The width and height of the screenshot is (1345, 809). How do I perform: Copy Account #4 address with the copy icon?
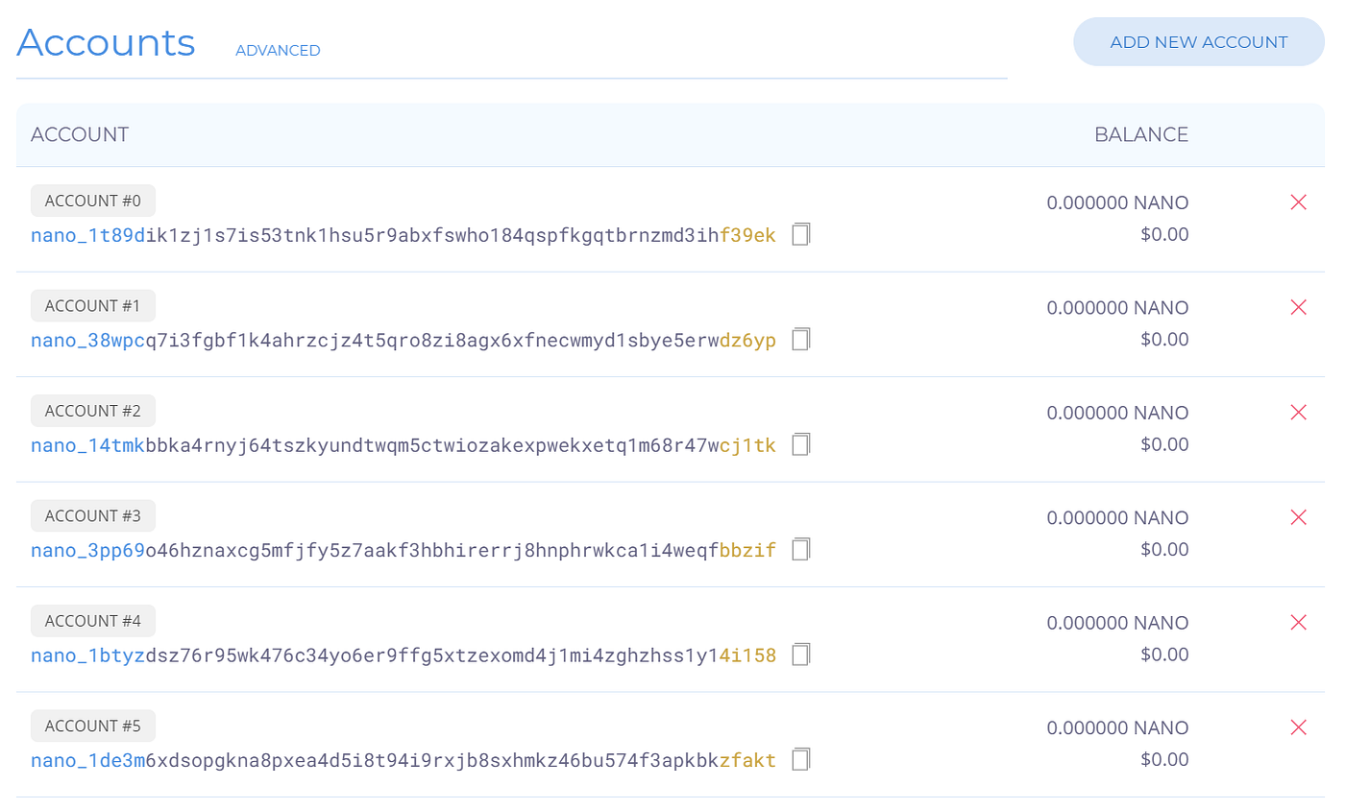pyautogui.click(x=801, y=654)
